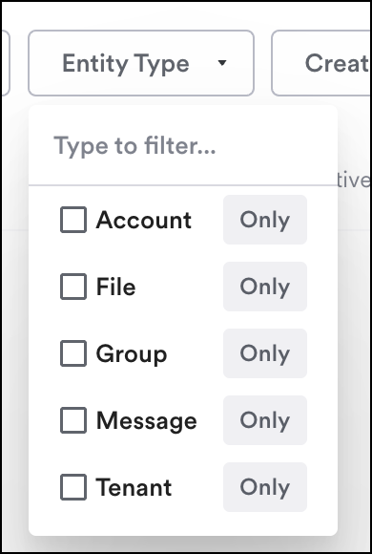Pick the Message option label text

[147, 421]
